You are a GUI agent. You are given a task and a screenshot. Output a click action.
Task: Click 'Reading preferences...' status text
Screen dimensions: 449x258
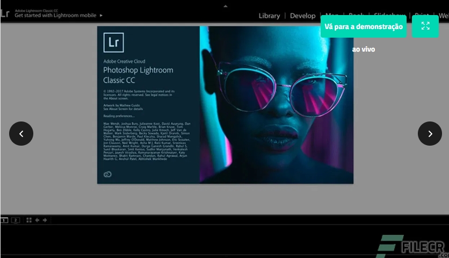coord(119,116)
